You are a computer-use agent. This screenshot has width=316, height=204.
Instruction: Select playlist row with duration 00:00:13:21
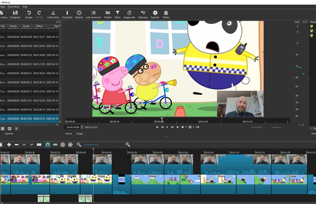click(29, 100)
